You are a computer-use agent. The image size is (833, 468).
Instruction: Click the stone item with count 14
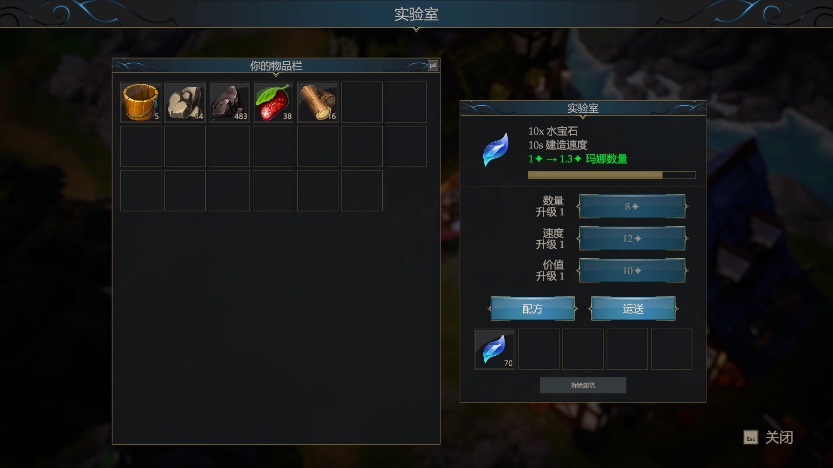click(x=185, y=102)
